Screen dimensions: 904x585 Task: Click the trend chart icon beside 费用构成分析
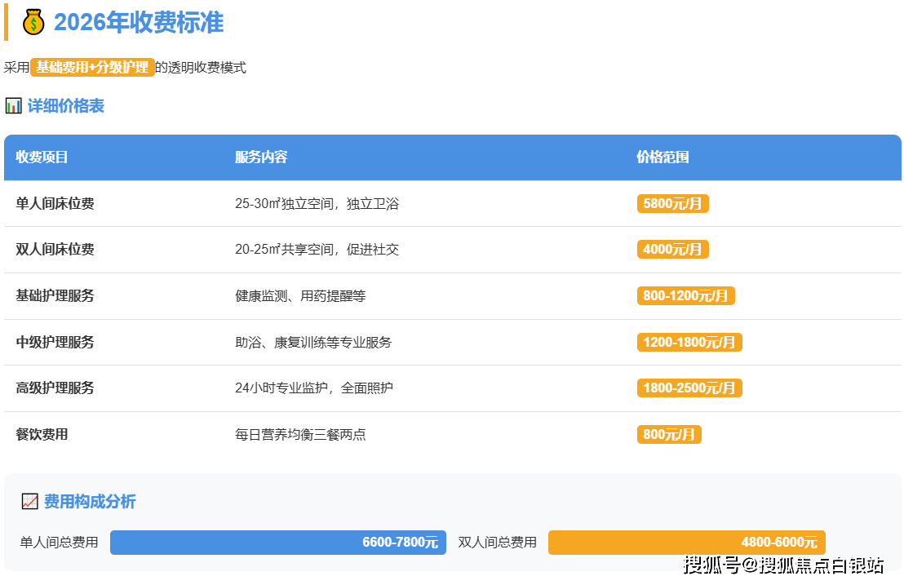click(x=30, y=502)
